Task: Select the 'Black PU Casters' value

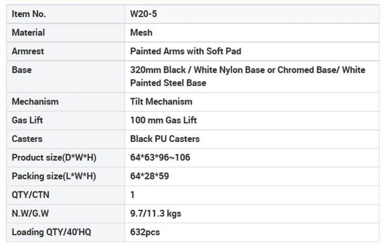Action: tap(165, 139)
